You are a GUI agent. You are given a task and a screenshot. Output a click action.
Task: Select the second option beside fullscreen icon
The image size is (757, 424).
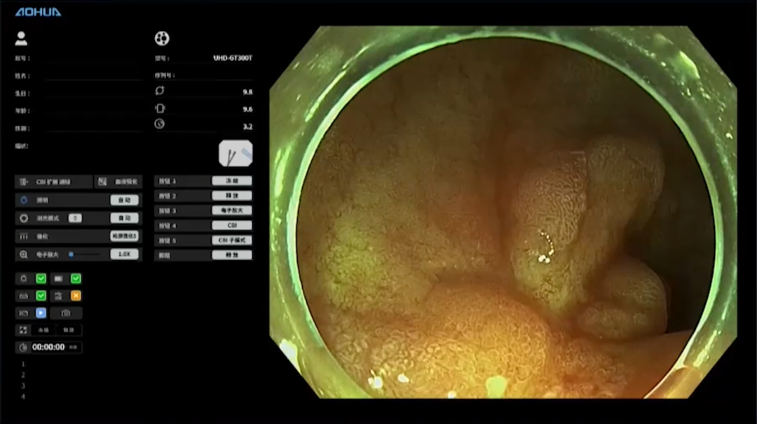69,330
